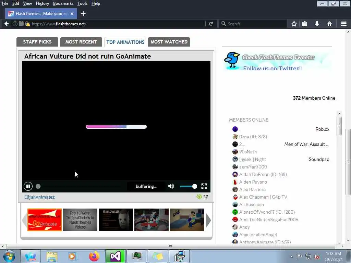Show site information icon in address bar
The width and height of the screenshot is (351, 263).
pyautogui.click(x=15, y=24)
